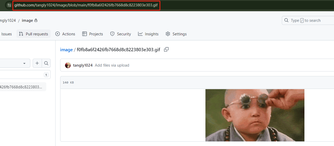
Task: Add a file with the plus button
Action: [37, 63]
